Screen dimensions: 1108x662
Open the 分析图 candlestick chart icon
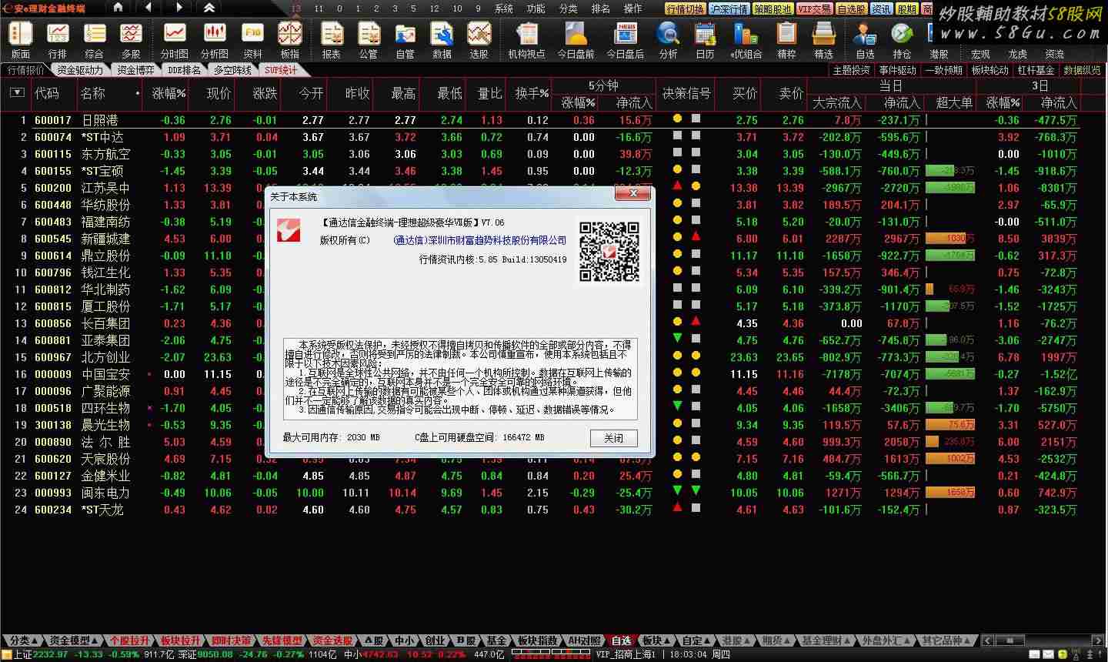pos(215,40)
